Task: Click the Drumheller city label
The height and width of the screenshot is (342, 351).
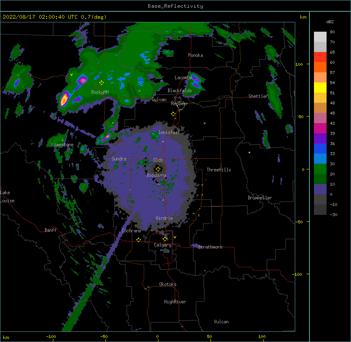Action: [x=260, y=198]
